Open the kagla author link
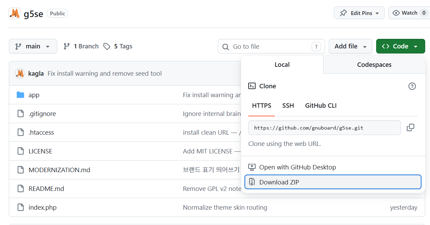 pos(36,74)
